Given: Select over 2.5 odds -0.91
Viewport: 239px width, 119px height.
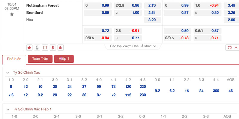Looking at the screenshot, I should click(128, 31).
